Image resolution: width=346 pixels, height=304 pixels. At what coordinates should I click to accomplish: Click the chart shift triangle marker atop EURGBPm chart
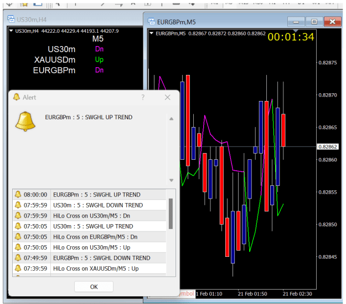[296, 31]
